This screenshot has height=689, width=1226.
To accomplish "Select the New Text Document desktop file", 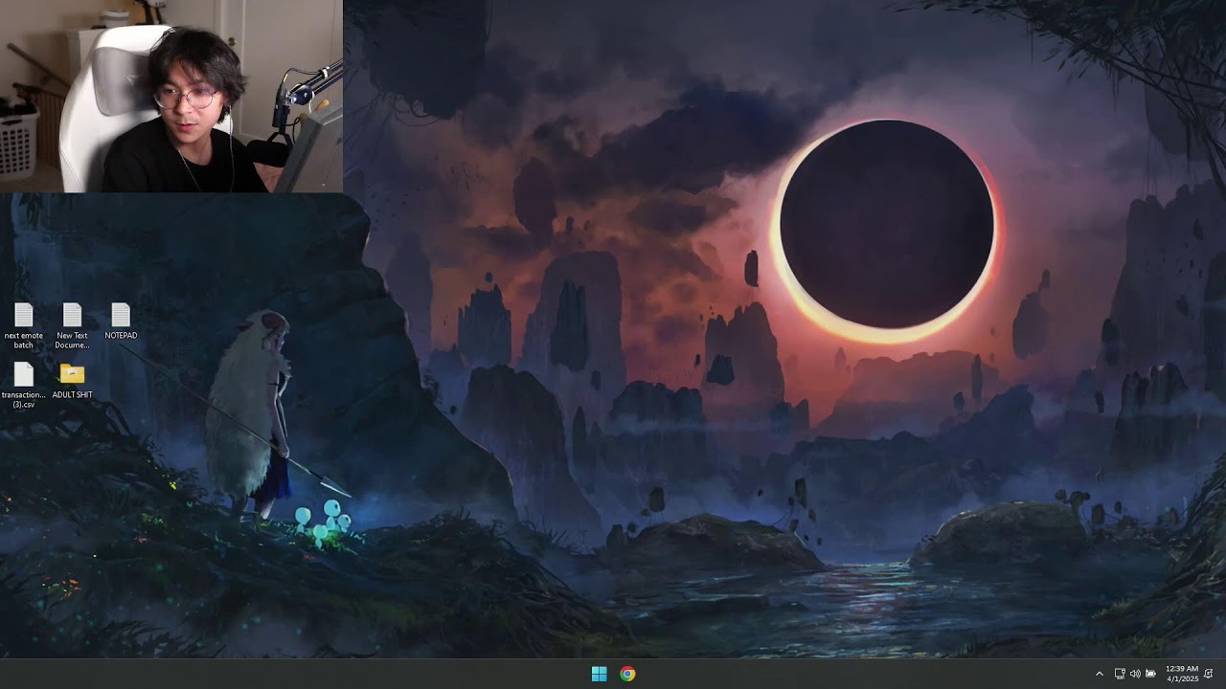I will tap(72, 325).
